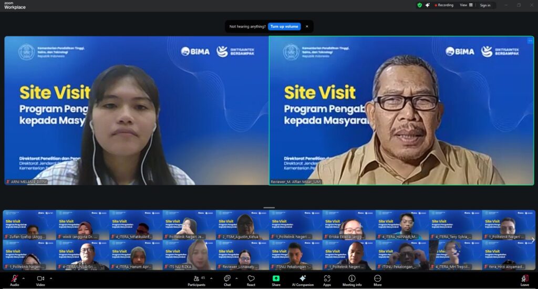Open the Participants panel

tap(196, 278)
